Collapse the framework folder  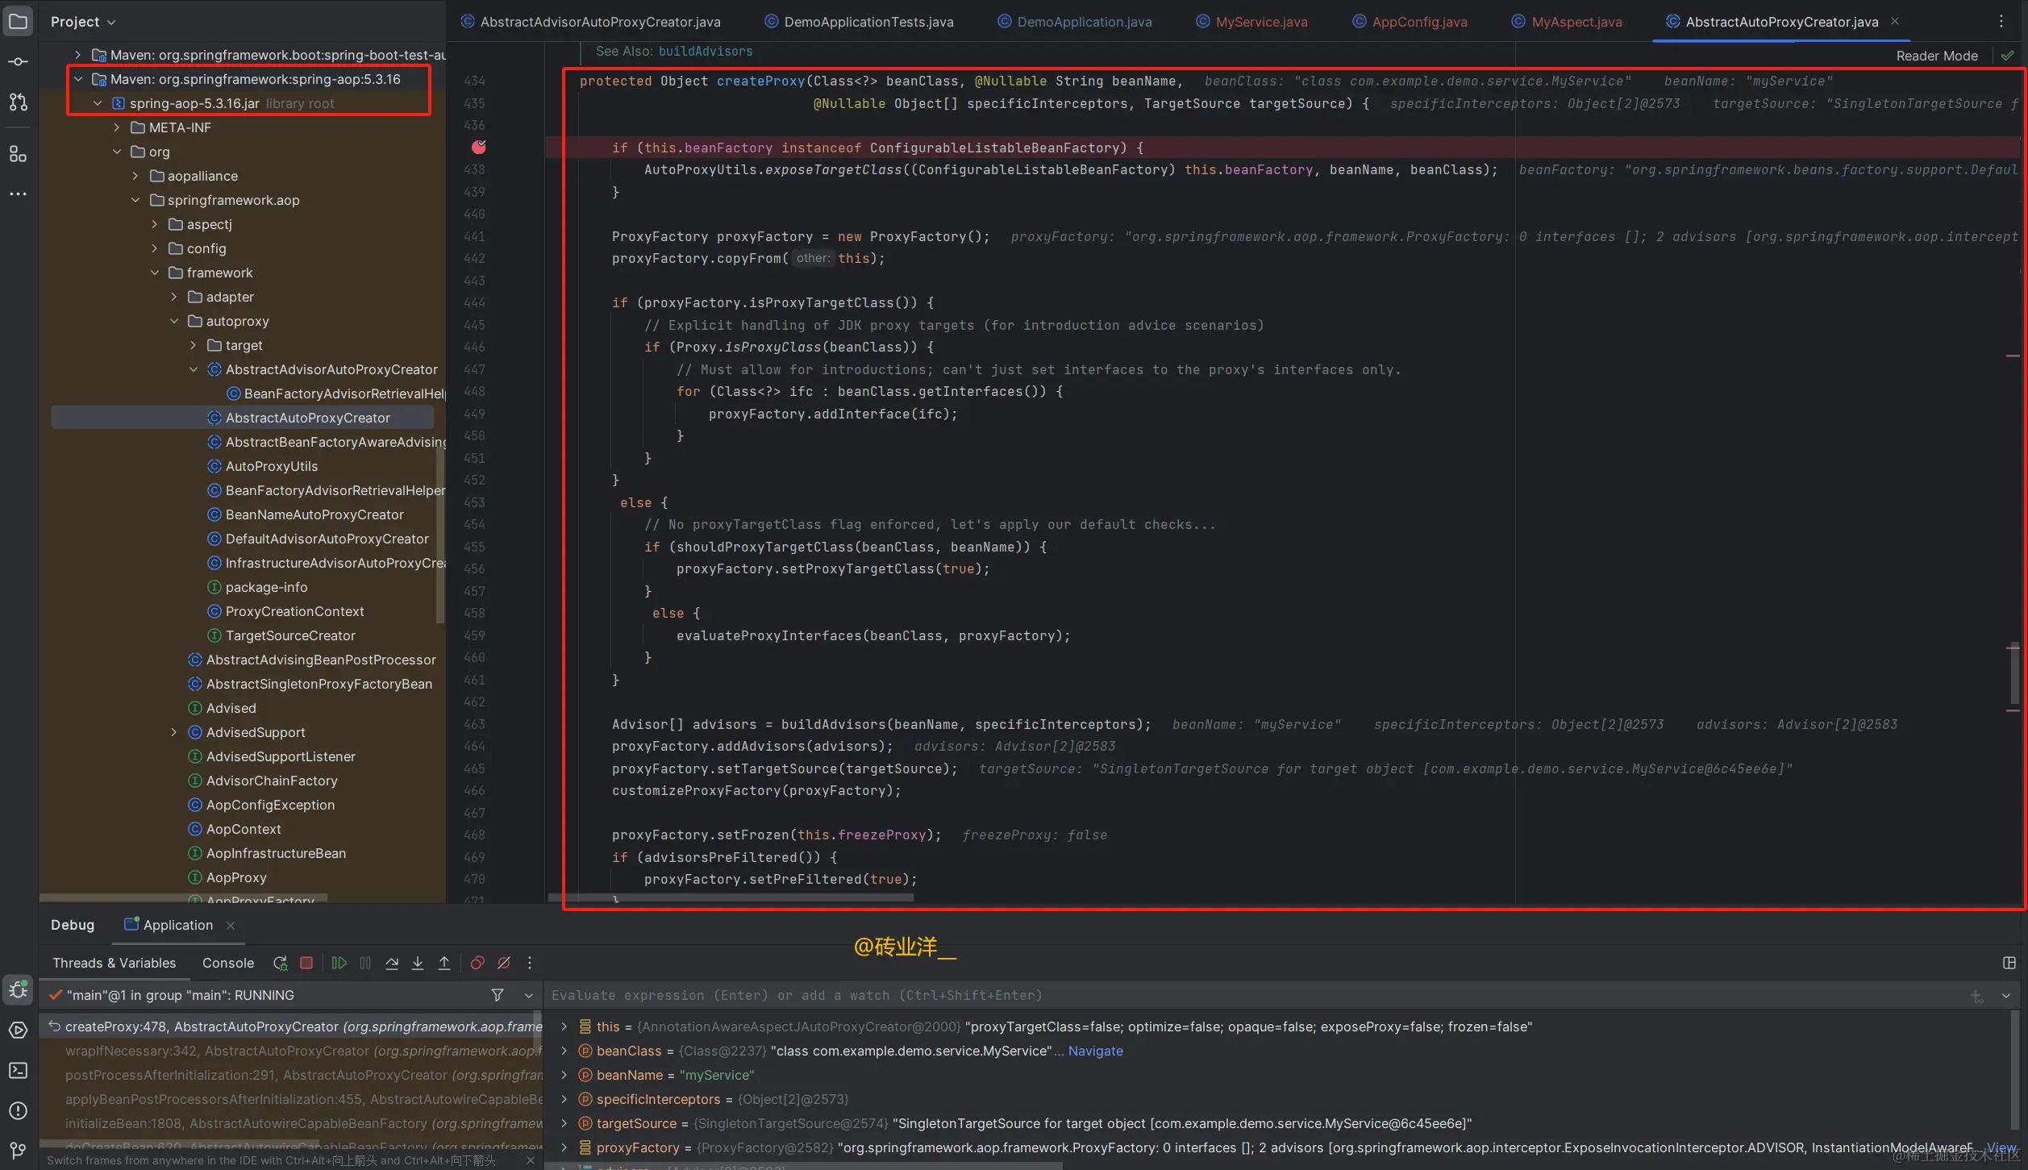155,273
